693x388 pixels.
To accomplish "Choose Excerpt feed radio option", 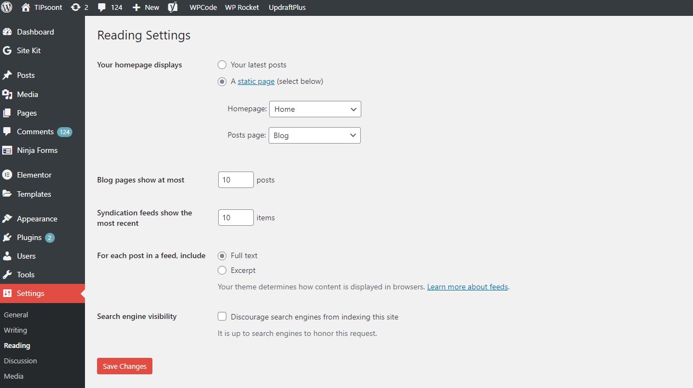I will [222, 270].
